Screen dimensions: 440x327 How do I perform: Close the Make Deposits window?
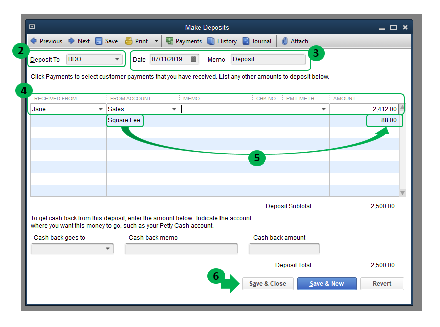(405, 27)
